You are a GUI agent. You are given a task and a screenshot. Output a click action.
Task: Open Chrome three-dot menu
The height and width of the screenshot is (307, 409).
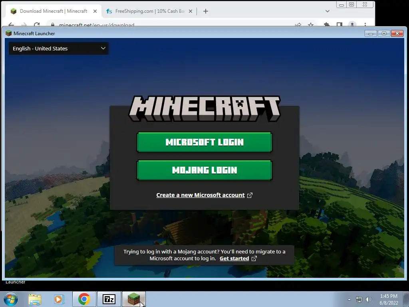click(x=365, y=24)
